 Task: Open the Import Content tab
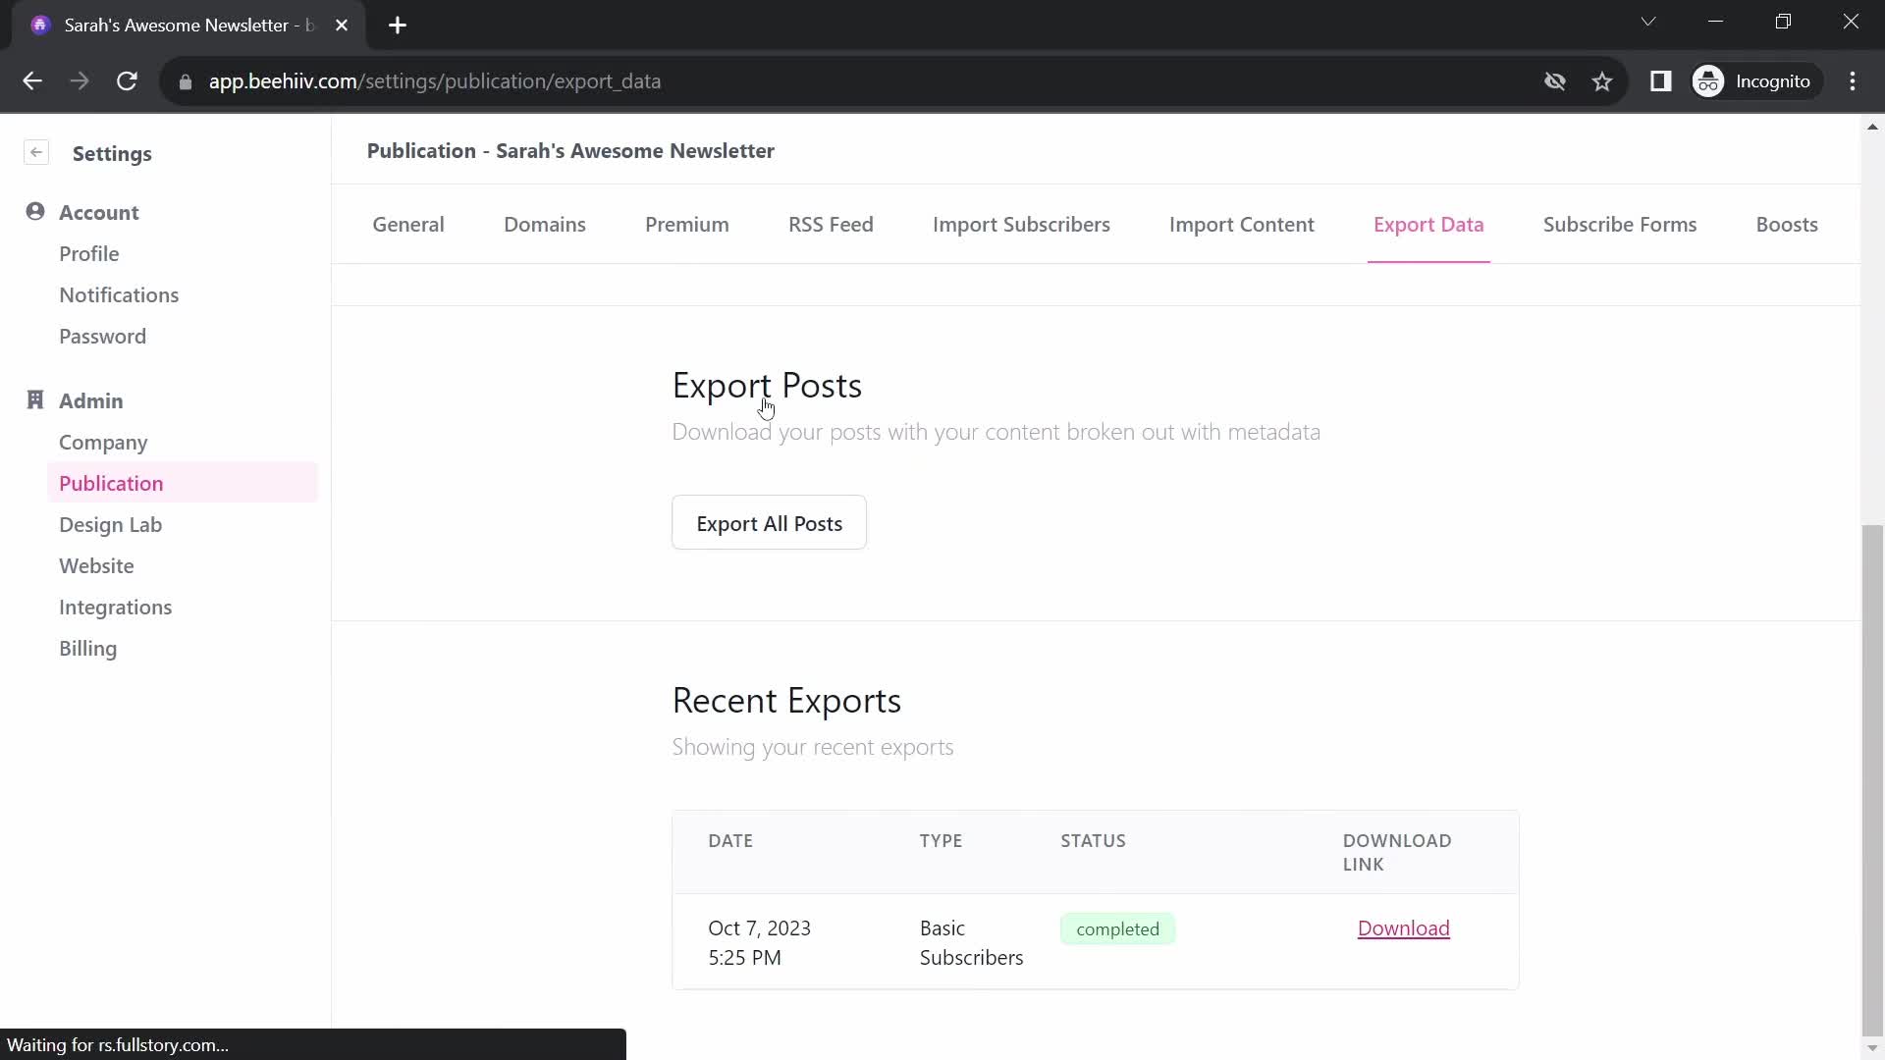click(1242, 224)
